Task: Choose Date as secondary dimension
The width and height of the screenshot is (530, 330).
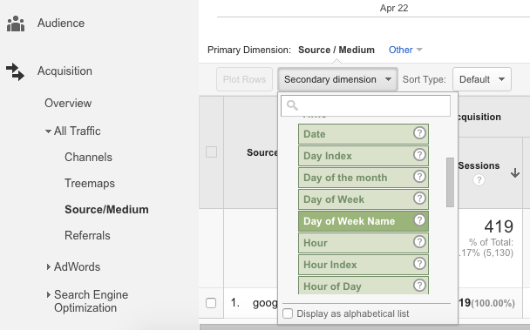Action: [x=364, y=134]
